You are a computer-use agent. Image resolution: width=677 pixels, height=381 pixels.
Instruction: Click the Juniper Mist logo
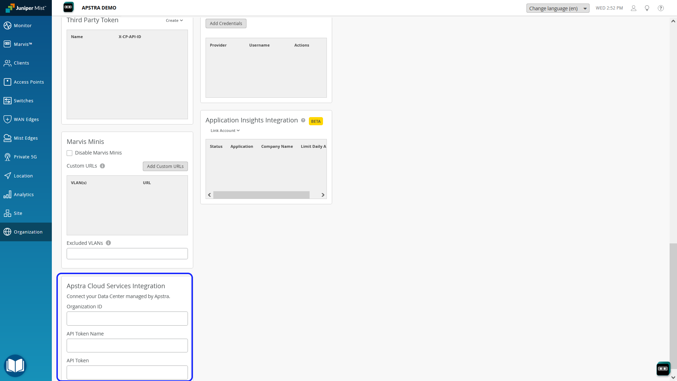tap(26, 8)
